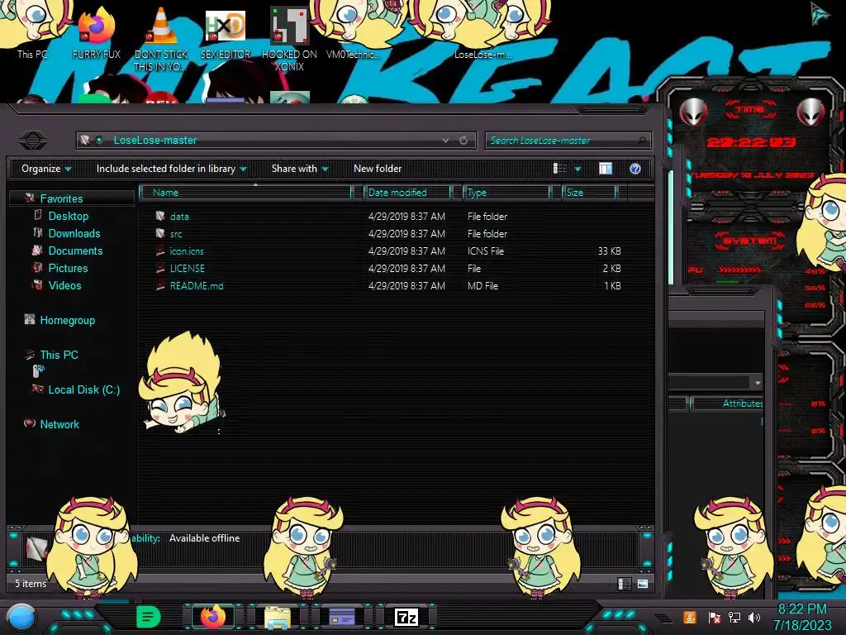Click the Search LoseLose-master field
The height and width of the screenshot is (635, 846).
tap(568, 141)
